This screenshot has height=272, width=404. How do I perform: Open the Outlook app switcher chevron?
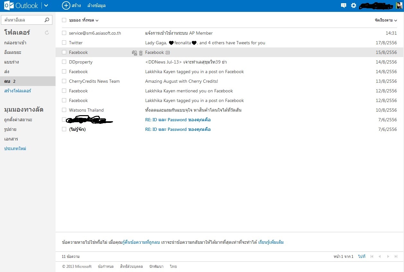tap(46, 5)
